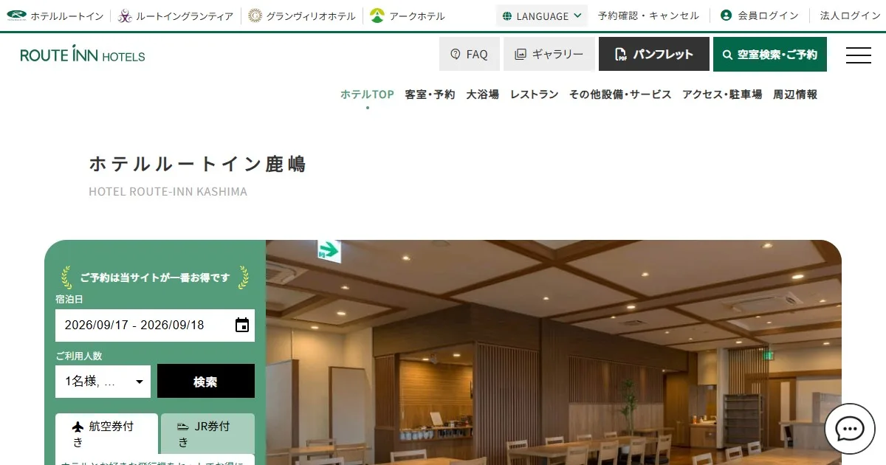Click the globe icon beside LANGUAGE
This screenshot has width=886, height=465.
(x=507, y=16)
